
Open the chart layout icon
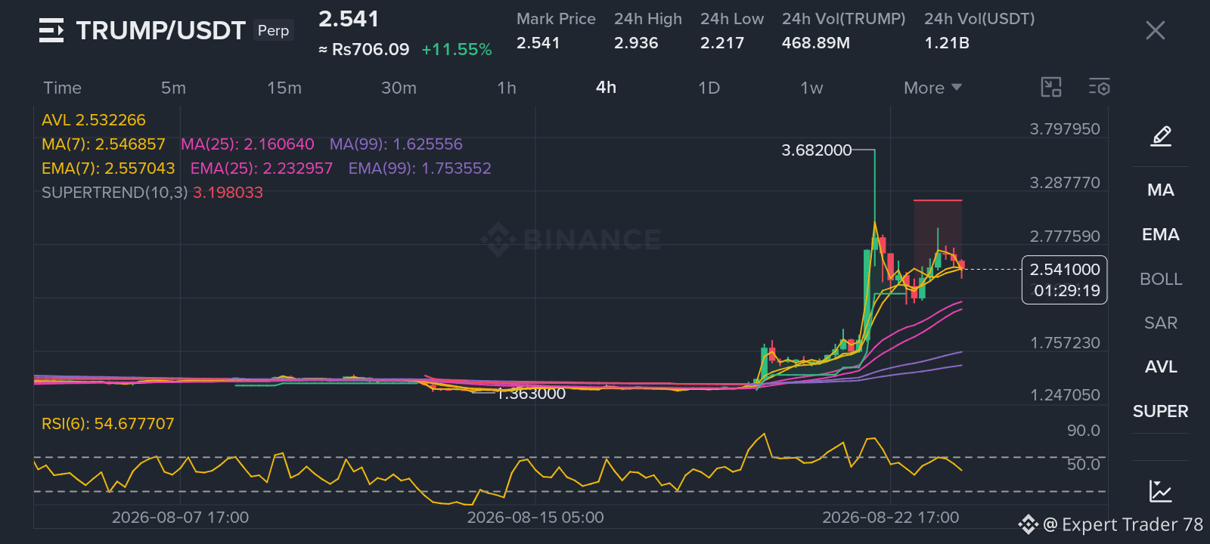(1051, 88)
